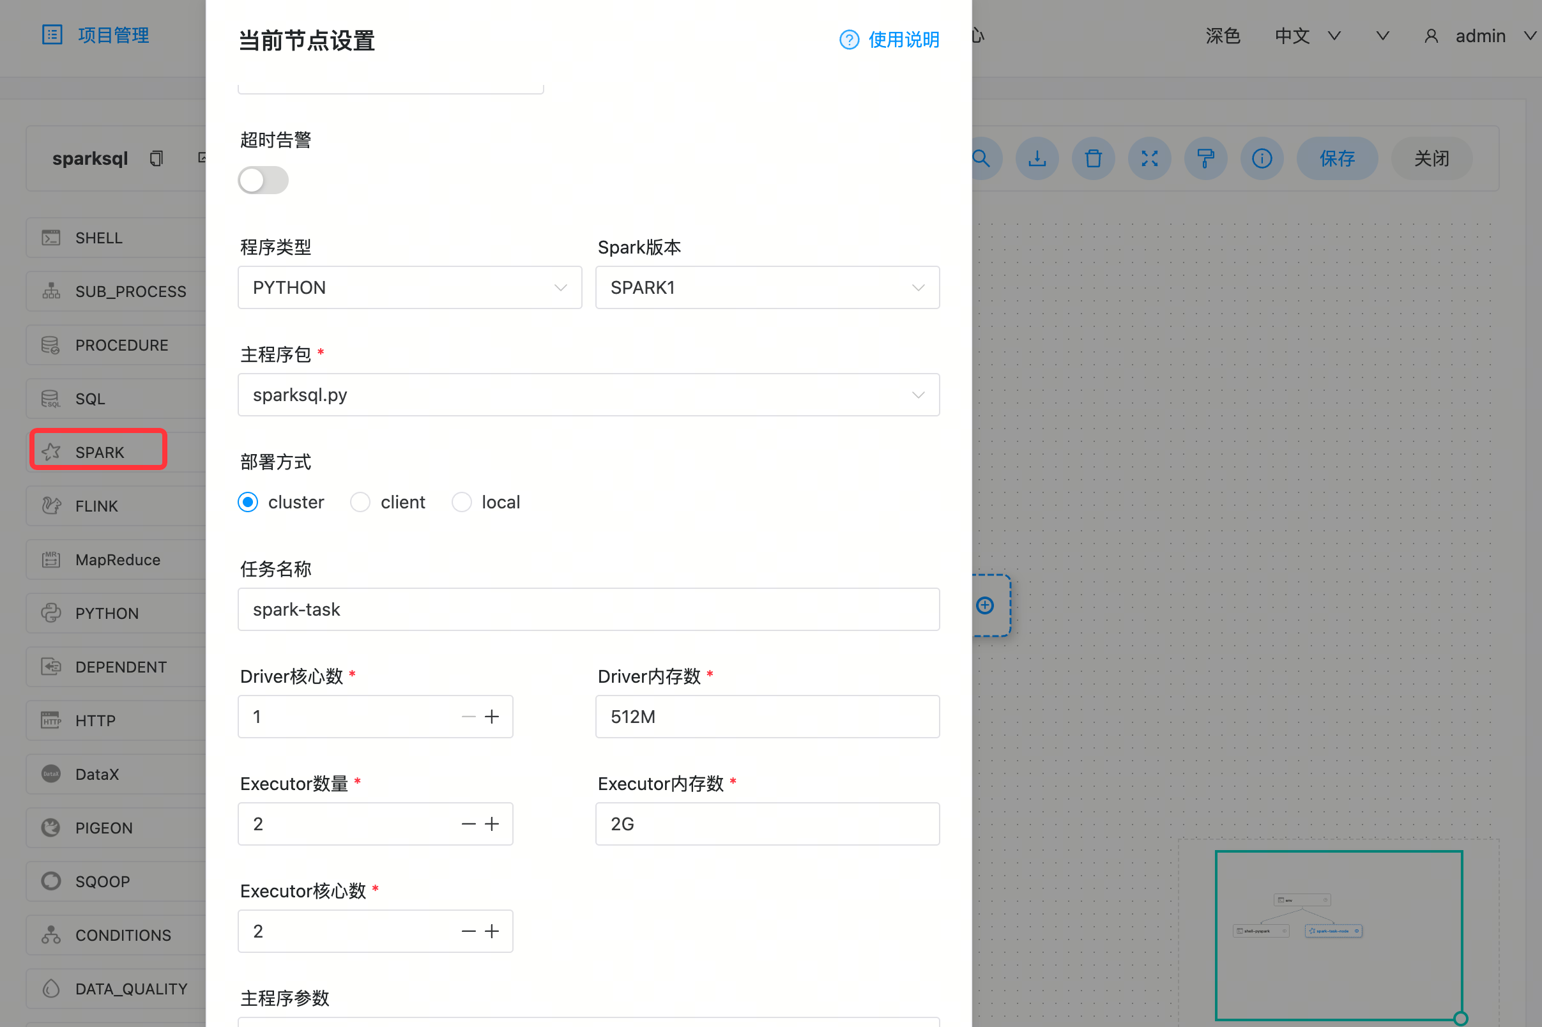Click the format paint roller icon

click(1205, 158)
